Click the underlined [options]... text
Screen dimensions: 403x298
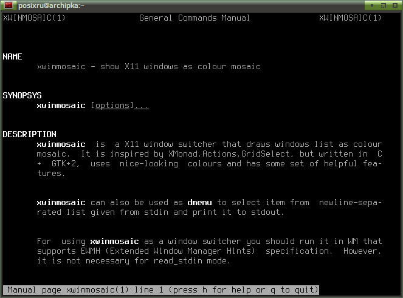[x=120, y=105]
